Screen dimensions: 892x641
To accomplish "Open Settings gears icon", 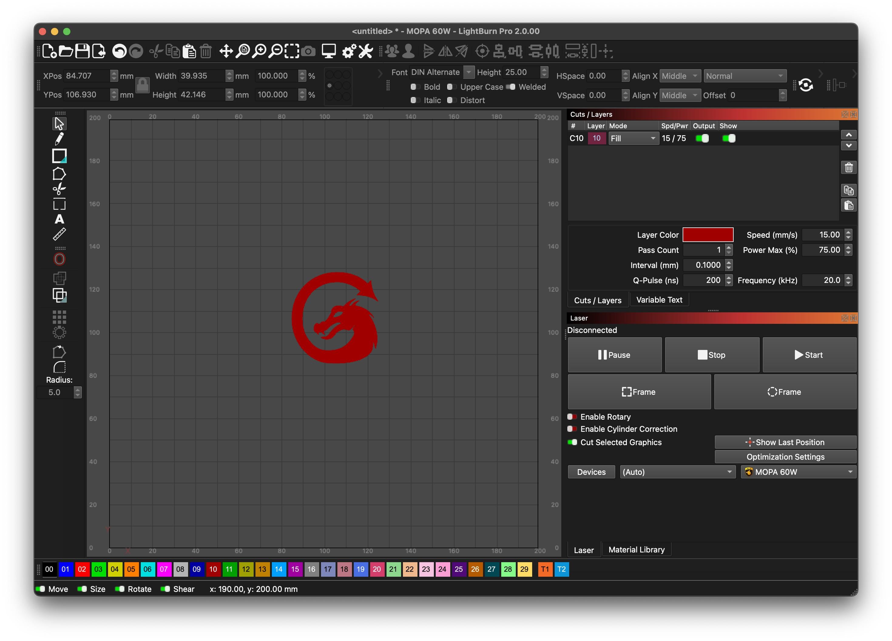I will tap(349, 51).
